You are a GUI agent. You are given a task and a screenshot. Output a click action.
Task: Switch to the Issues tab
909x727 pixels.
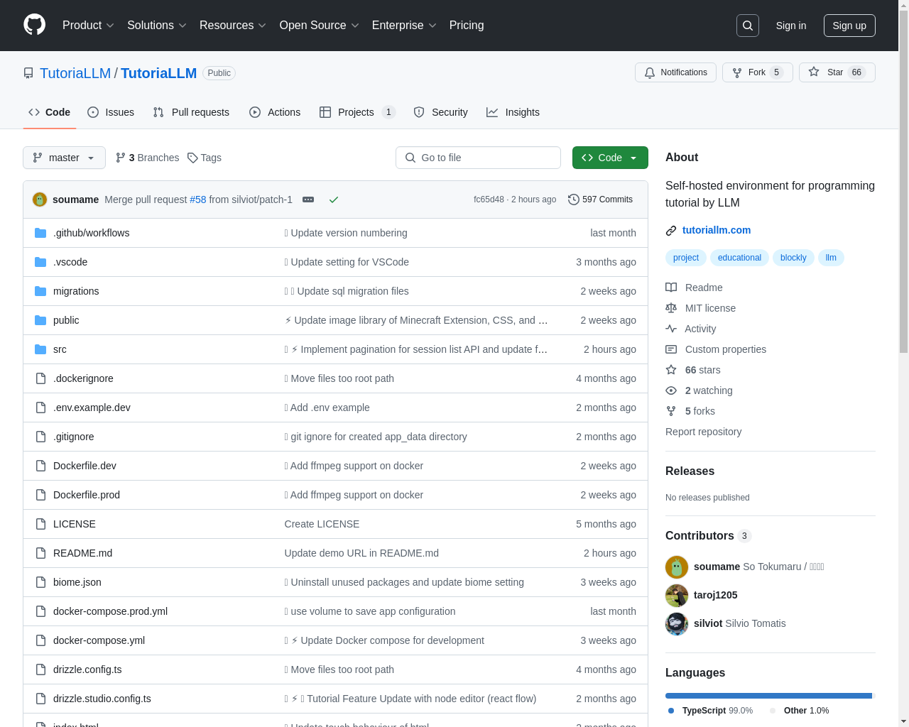click(x=111, y=112)
